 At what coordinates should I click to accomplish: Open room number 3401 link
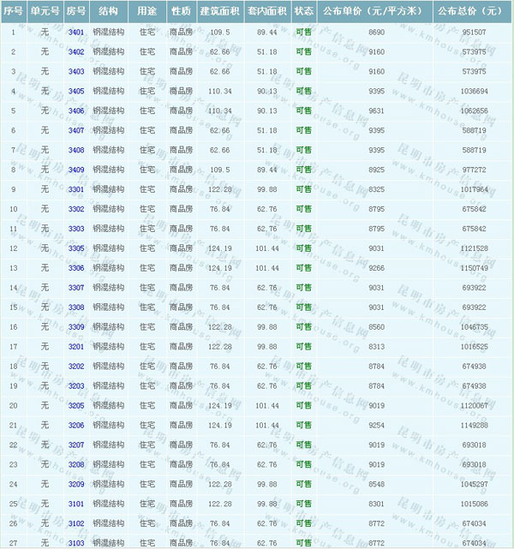pyautogui.click(x=75, y=32)
